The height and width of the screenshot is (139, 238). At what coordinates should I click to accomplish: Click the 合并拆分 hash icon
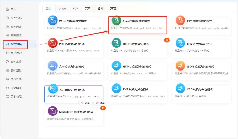point(7,53)
